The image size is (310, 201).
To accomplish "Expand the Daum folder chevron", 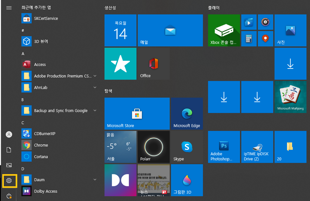I will pos(95,180).
